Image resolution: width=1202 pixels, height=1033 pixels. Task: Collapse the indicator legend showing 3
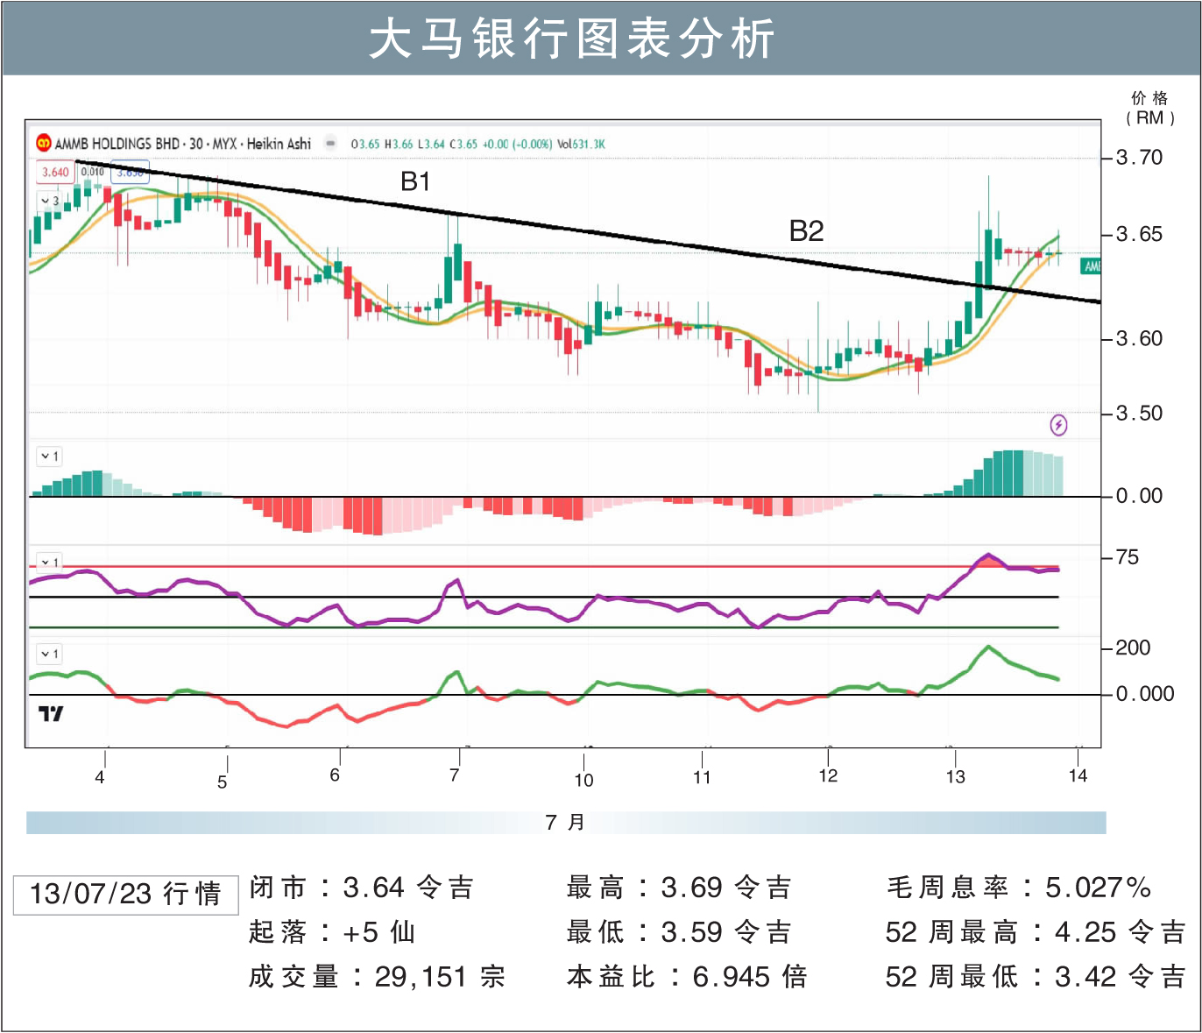tap(50, 201)
